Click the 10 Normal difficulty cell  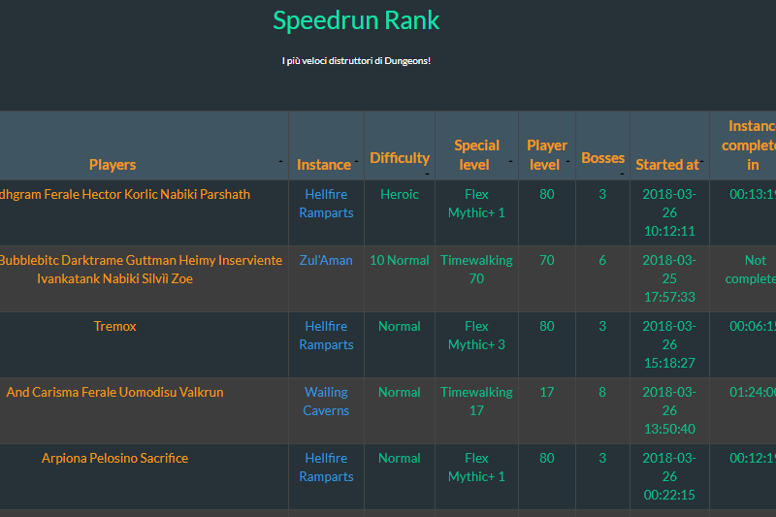400,260
